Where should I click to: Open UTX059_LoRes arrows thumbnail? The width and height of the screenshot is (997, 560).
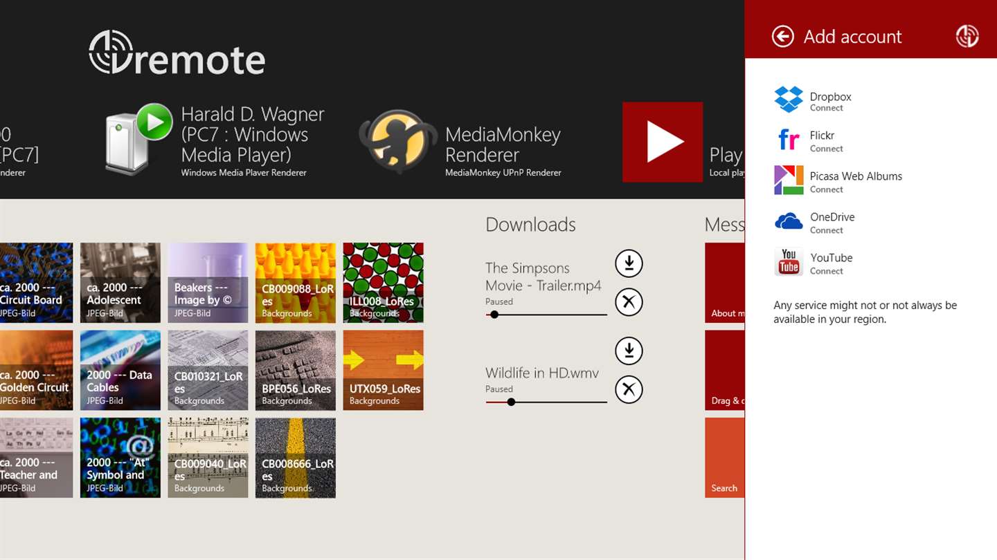tap(383, 370)
